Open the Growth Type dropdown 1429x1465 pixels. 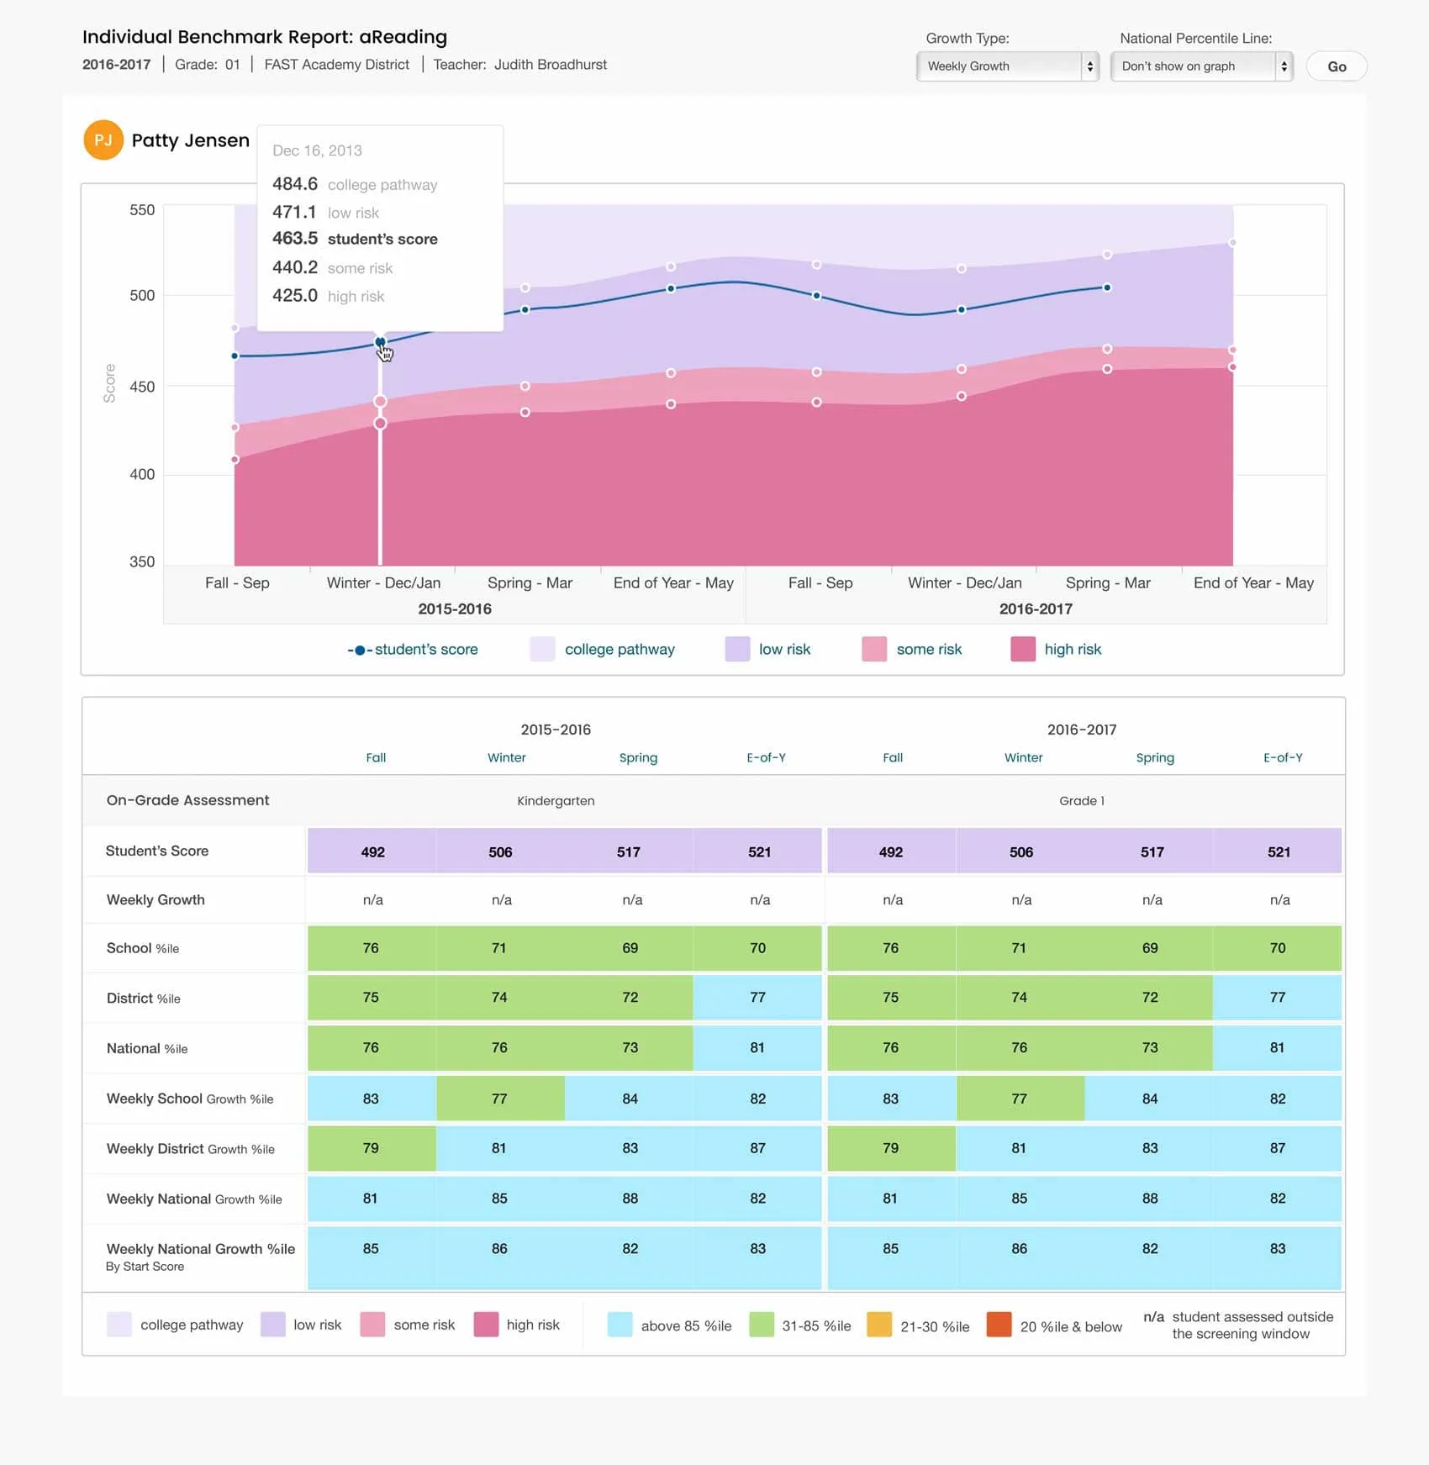[x=1007, y=66]
